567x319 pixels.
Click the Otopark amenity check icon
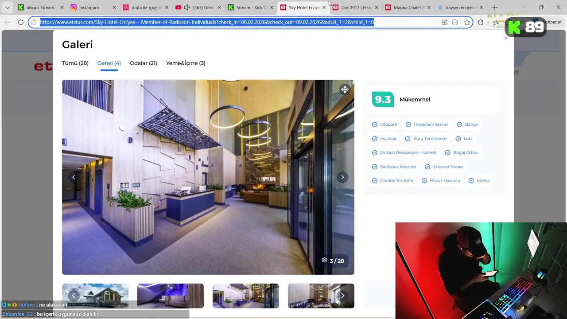pyautogui.click(x=375, y=124)
